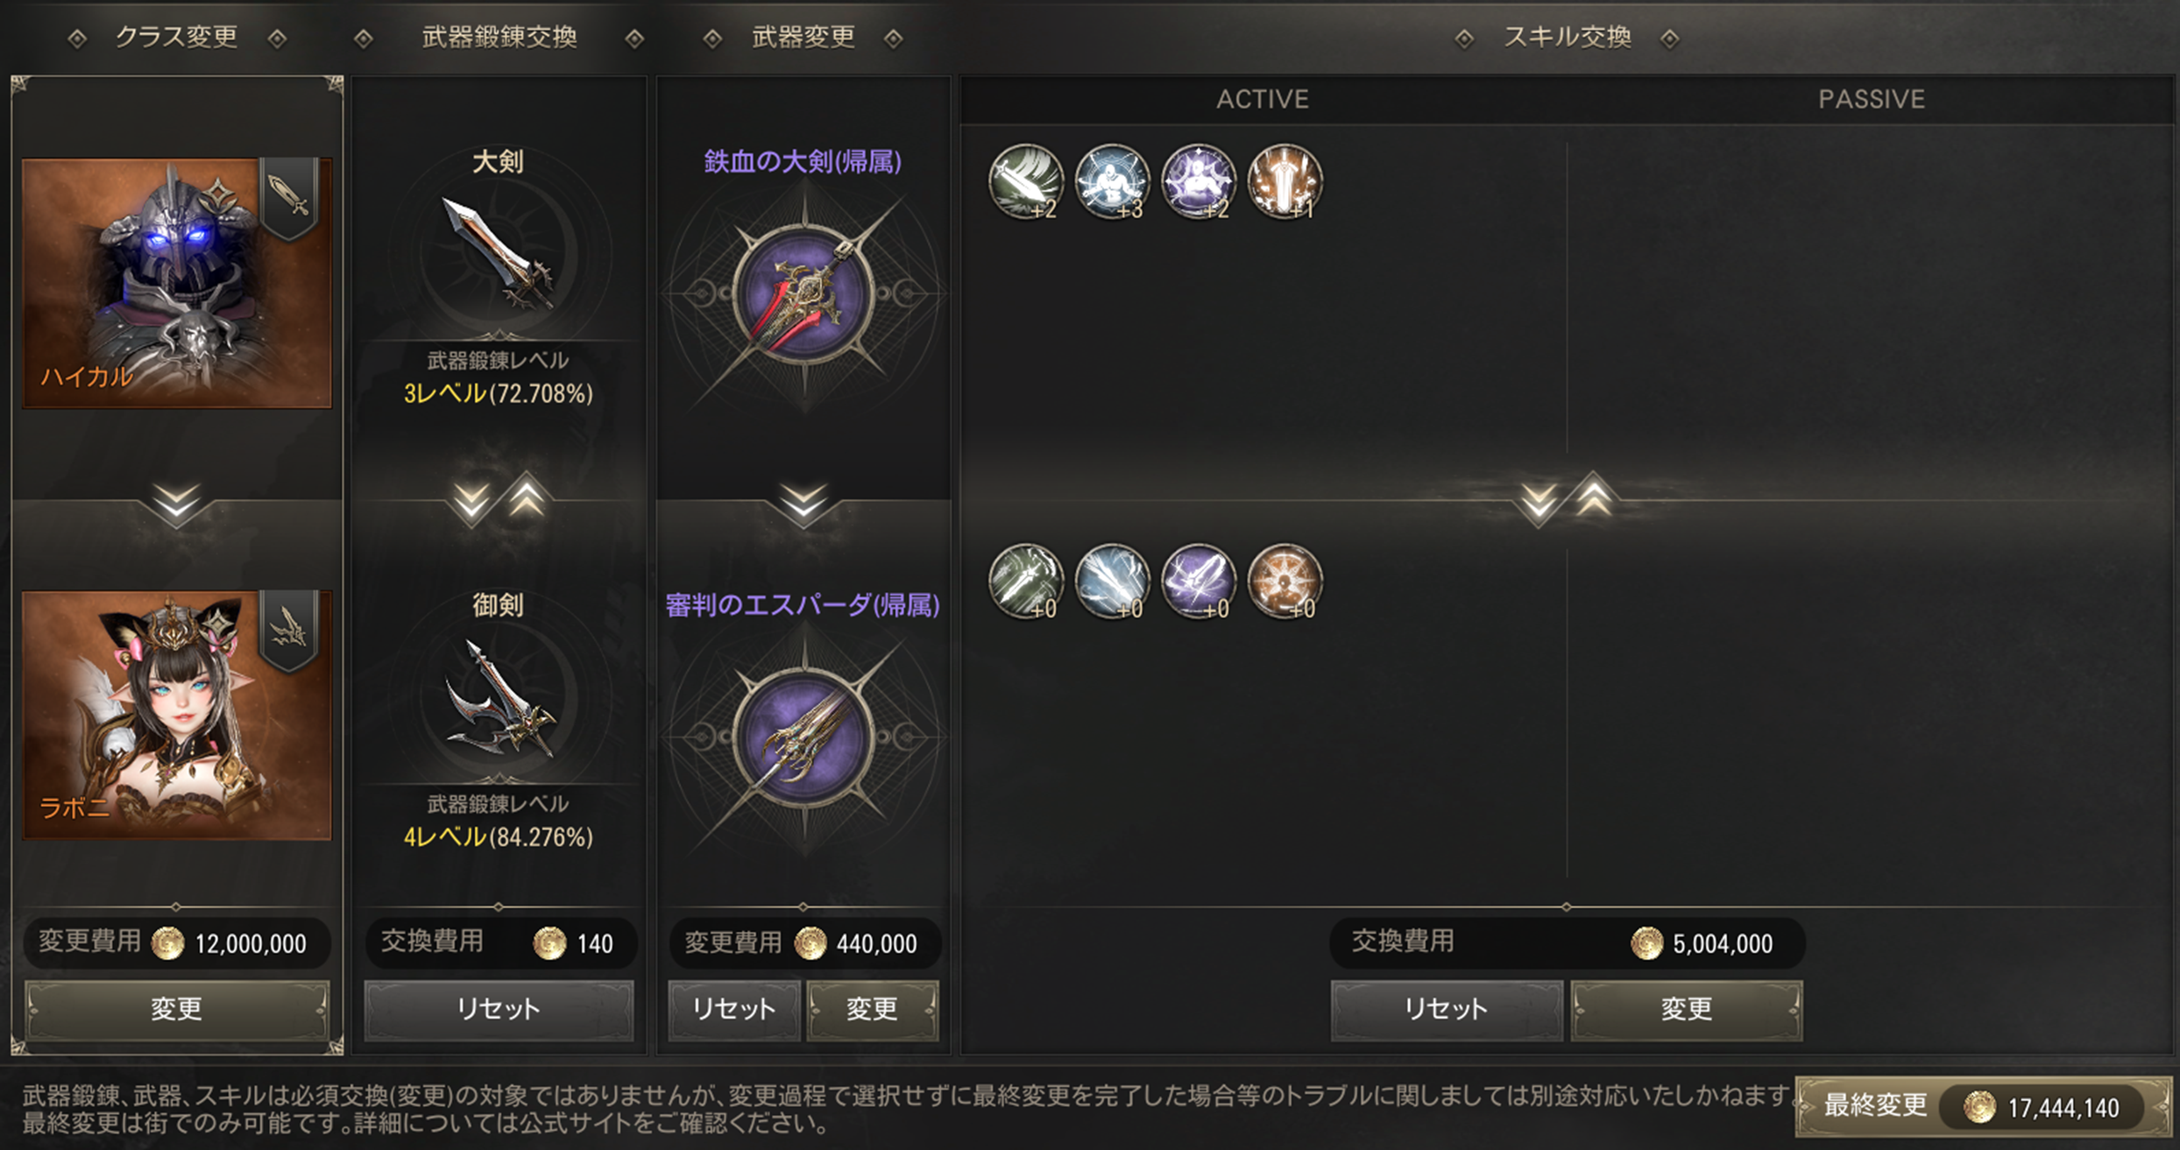Click the up arrow in skill exchange panel
The image size is (2180, 1150).
[x=1594, y=496]
